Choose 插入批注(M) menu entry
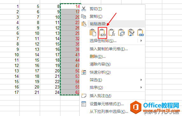This screenshot has width=182, height=116. click(101, 95)
